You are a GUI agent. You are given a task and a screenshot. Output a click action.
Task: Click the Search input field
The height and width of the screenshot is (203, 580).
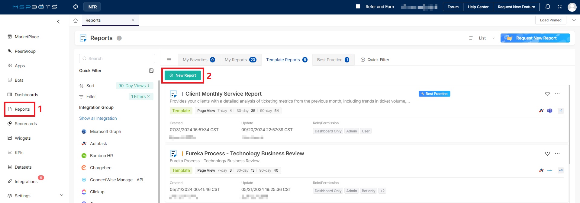point(117,59)
